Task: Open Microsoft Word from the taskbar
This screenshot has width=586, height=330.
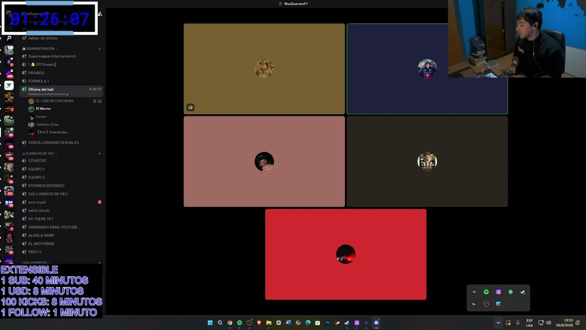Action: coord(288,323)
